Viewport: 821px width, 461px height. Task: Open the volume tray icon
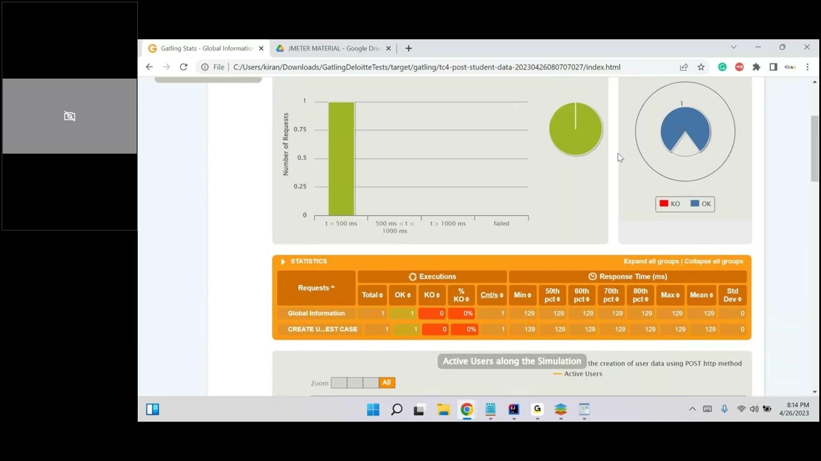[754, 409]
